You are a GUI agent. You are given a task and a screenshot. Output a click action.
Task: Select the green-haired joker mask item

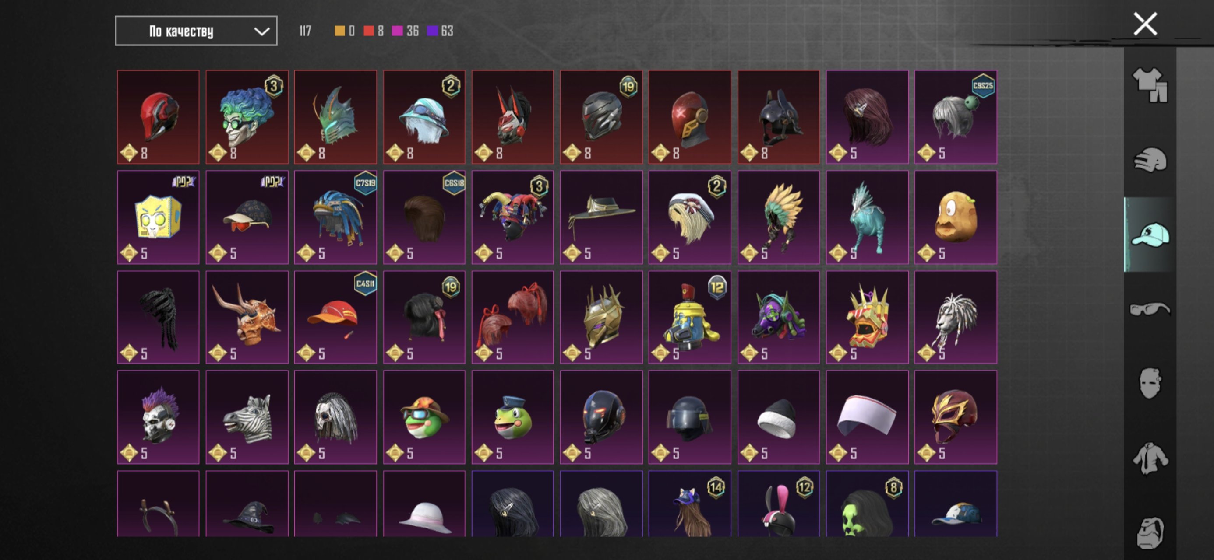pos(247,117)
